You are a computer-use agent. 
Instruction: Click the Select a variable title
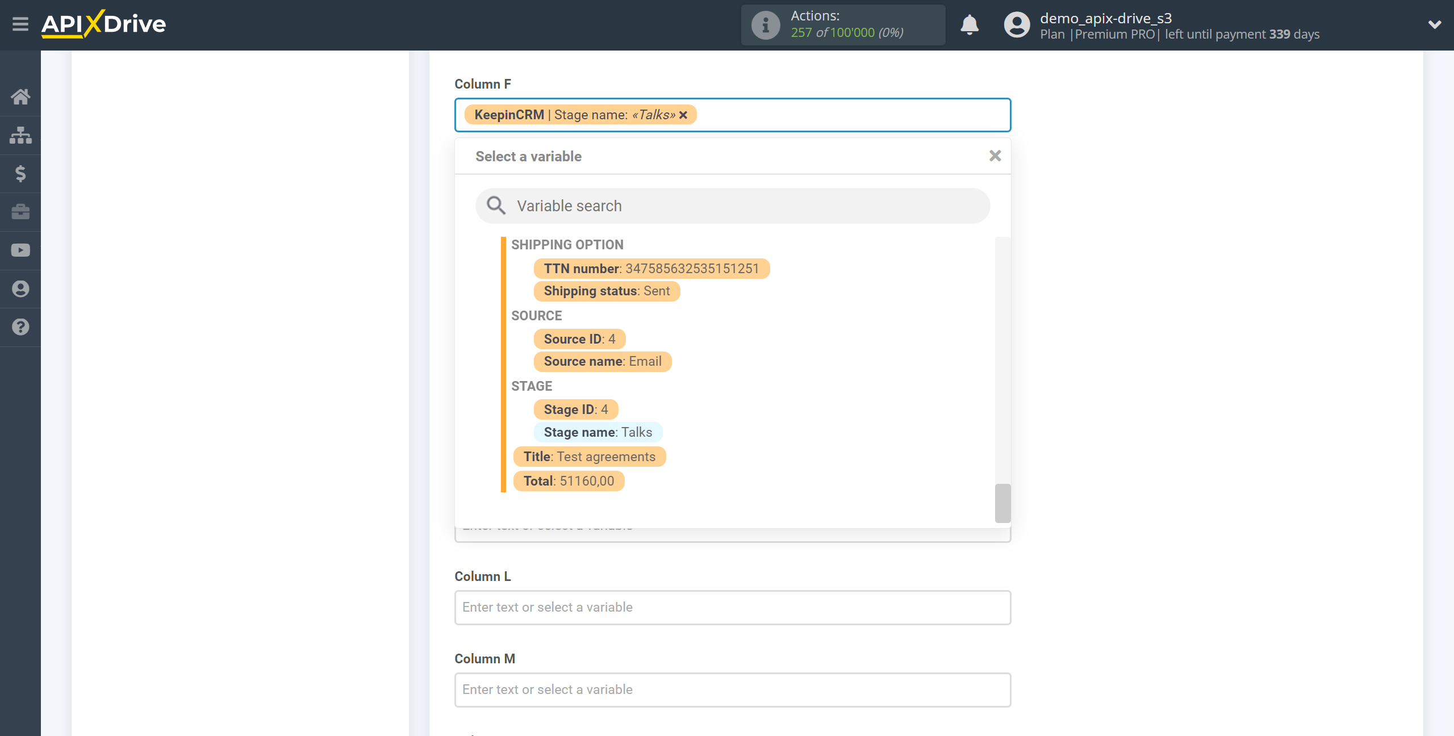[x=528, y=157]
